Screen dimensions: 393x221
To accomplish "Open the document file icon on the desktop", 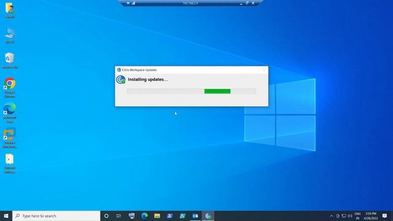I will pyautogui.click(x=10, y=163).
